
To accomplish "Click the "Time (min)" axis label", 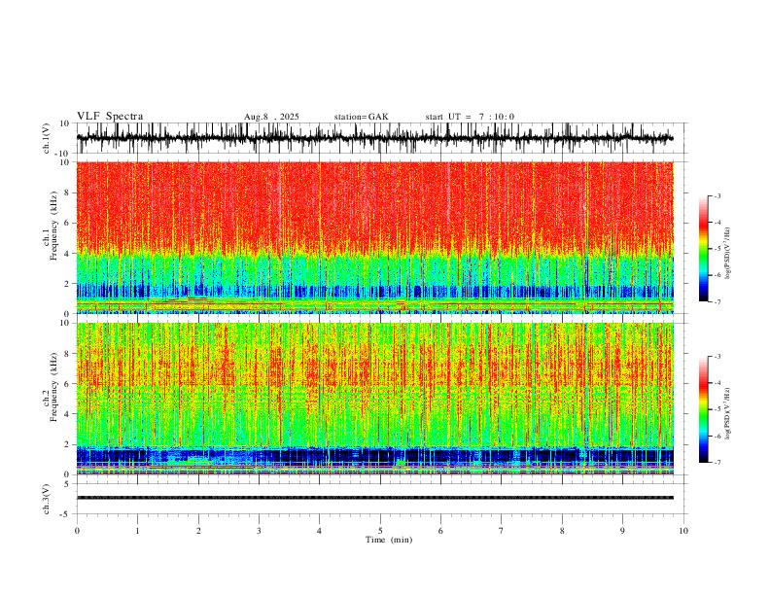I will 389,540.
